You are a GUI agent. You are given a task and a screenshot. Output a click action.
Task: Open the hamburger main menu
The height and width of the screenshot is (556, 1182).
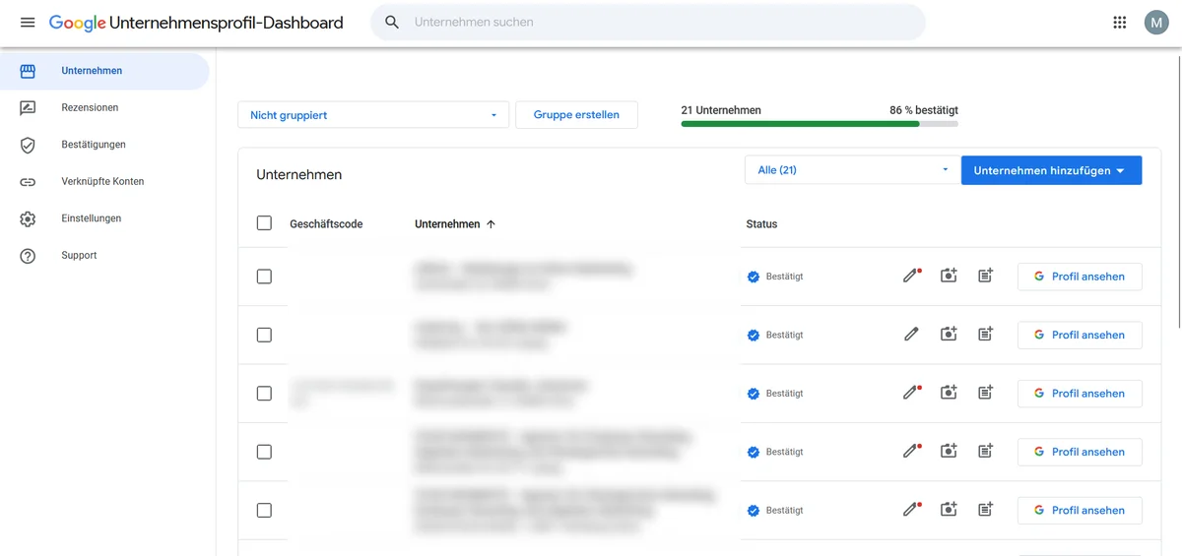pyautogui.click(x=28, y=23)
